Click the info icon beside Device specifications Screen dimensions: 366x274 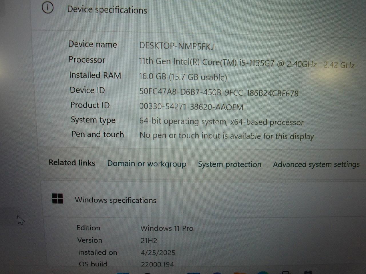click(47, 8)
